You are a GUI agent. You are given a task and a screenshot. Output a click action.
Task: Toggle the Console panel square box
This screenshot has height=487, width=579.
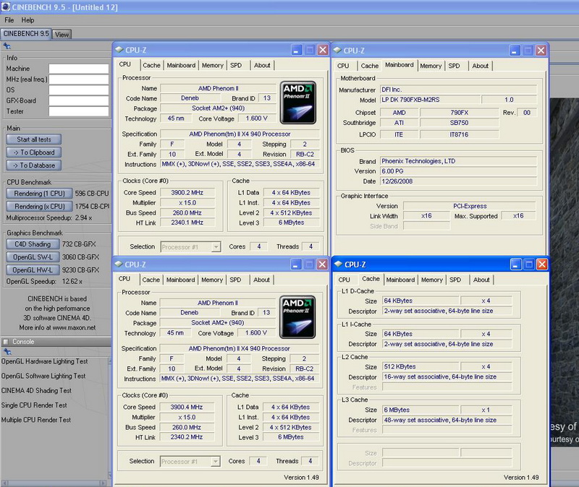pyautogui.click(x=7, y=342)
